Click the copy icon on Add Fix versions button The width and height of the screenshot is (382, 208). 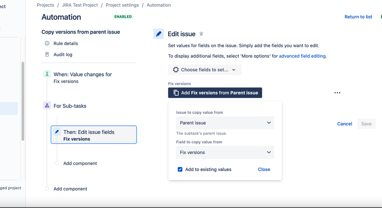[x=176, y=93]
